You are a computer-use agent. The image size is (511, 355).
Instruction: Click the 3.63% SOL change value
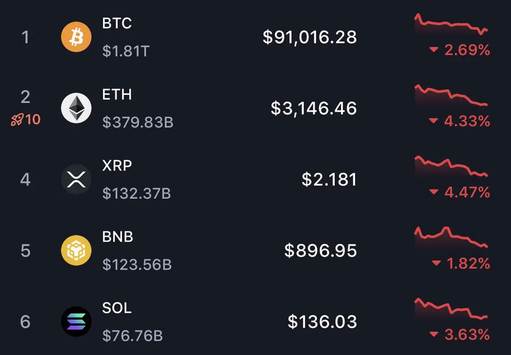pos(467,335)
